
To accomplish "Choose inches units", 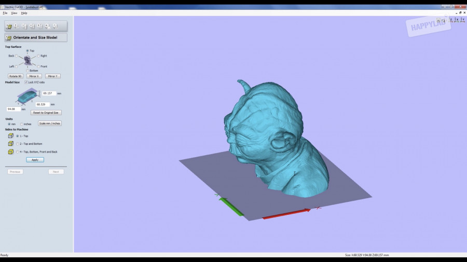I will click(x=21, y=124).
